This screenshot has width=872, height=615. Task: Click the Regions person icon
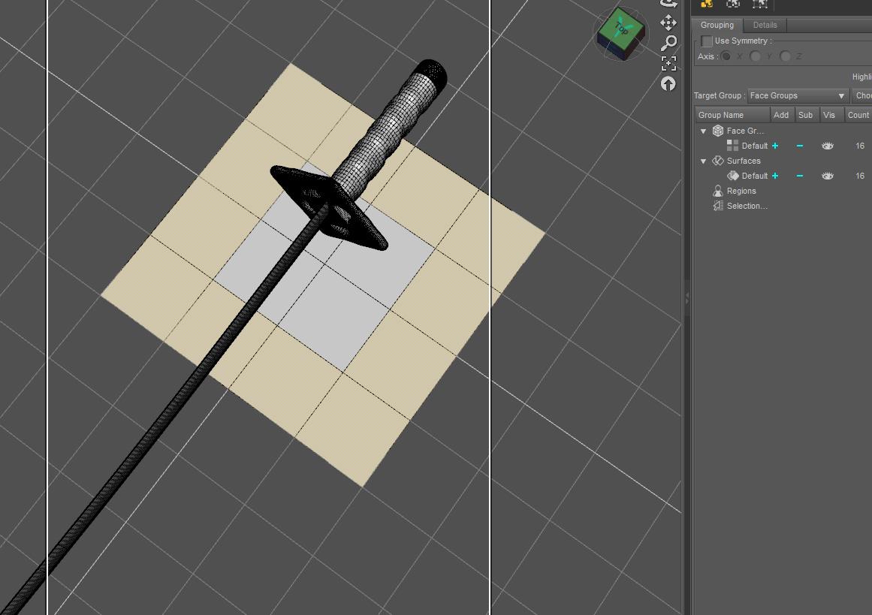718,191
